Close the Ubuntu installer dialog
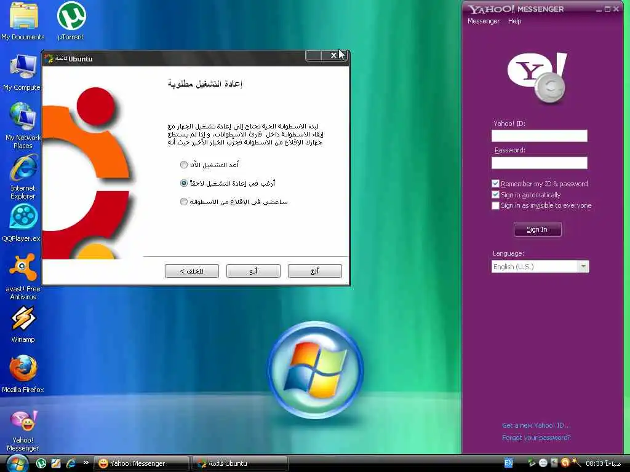 [333, 55]
